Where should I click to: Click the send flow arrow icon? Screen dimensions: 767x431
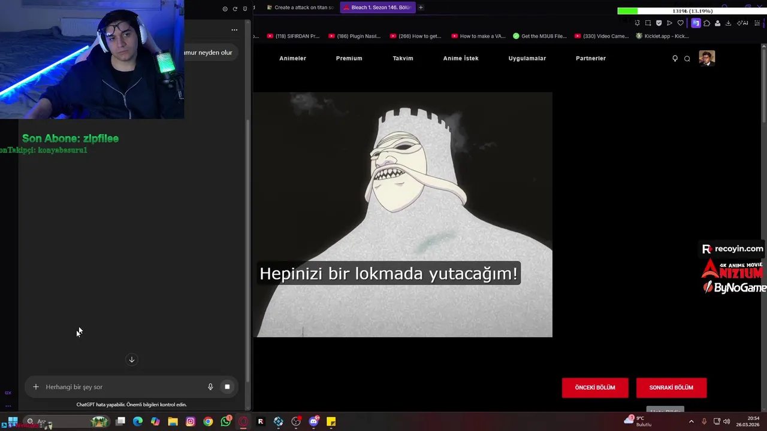(x=669, y=23)
